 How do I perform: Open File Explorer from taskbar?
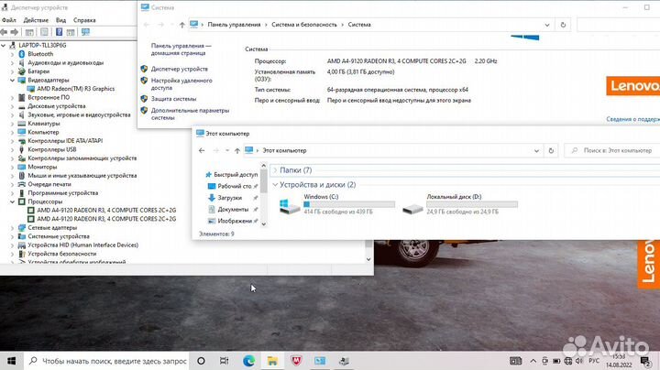tap(272, 361)
